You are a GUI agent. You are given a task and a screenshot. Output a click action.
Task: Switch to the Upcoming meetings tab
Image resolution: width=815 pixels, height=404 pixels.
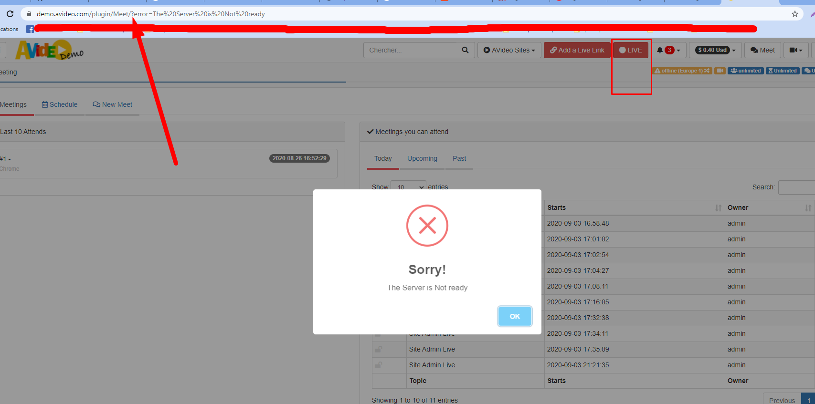pos(422,158)
